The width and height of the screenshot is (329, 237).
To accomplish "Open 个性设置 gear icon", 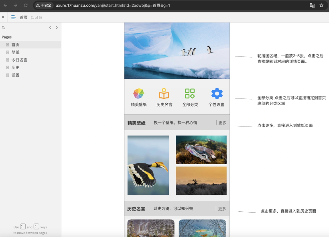I will tap(217, 94).
